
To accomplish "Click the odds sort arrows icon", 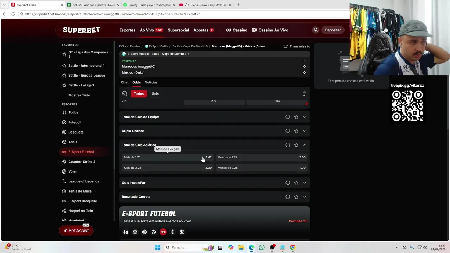I will coord(304,94).
